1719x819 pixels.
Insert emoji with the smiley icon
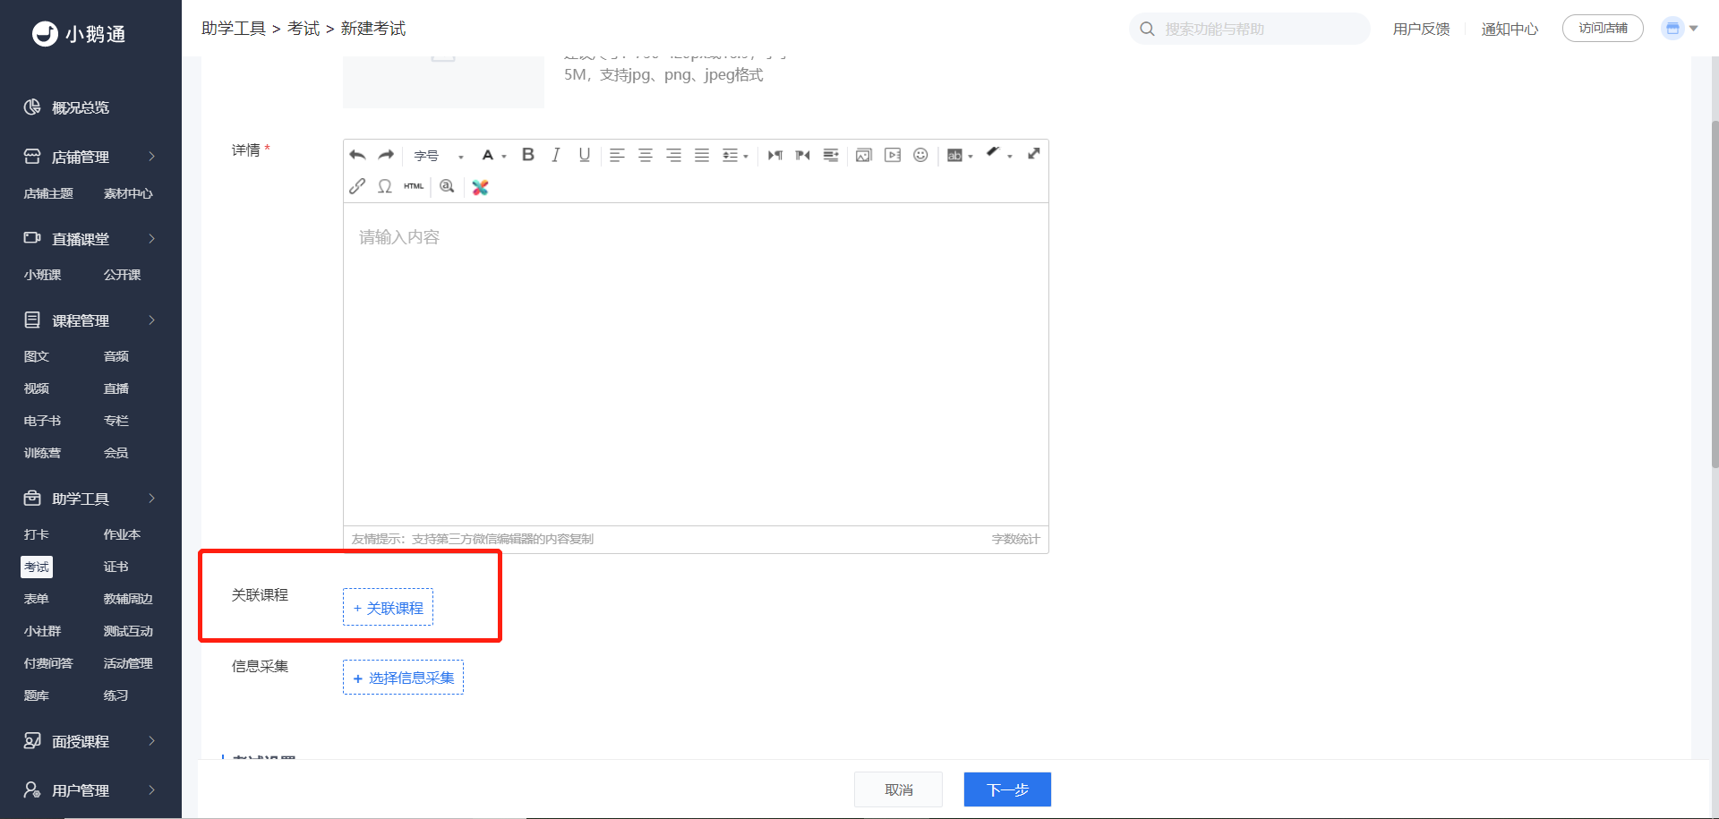click(x=920, y=155)
